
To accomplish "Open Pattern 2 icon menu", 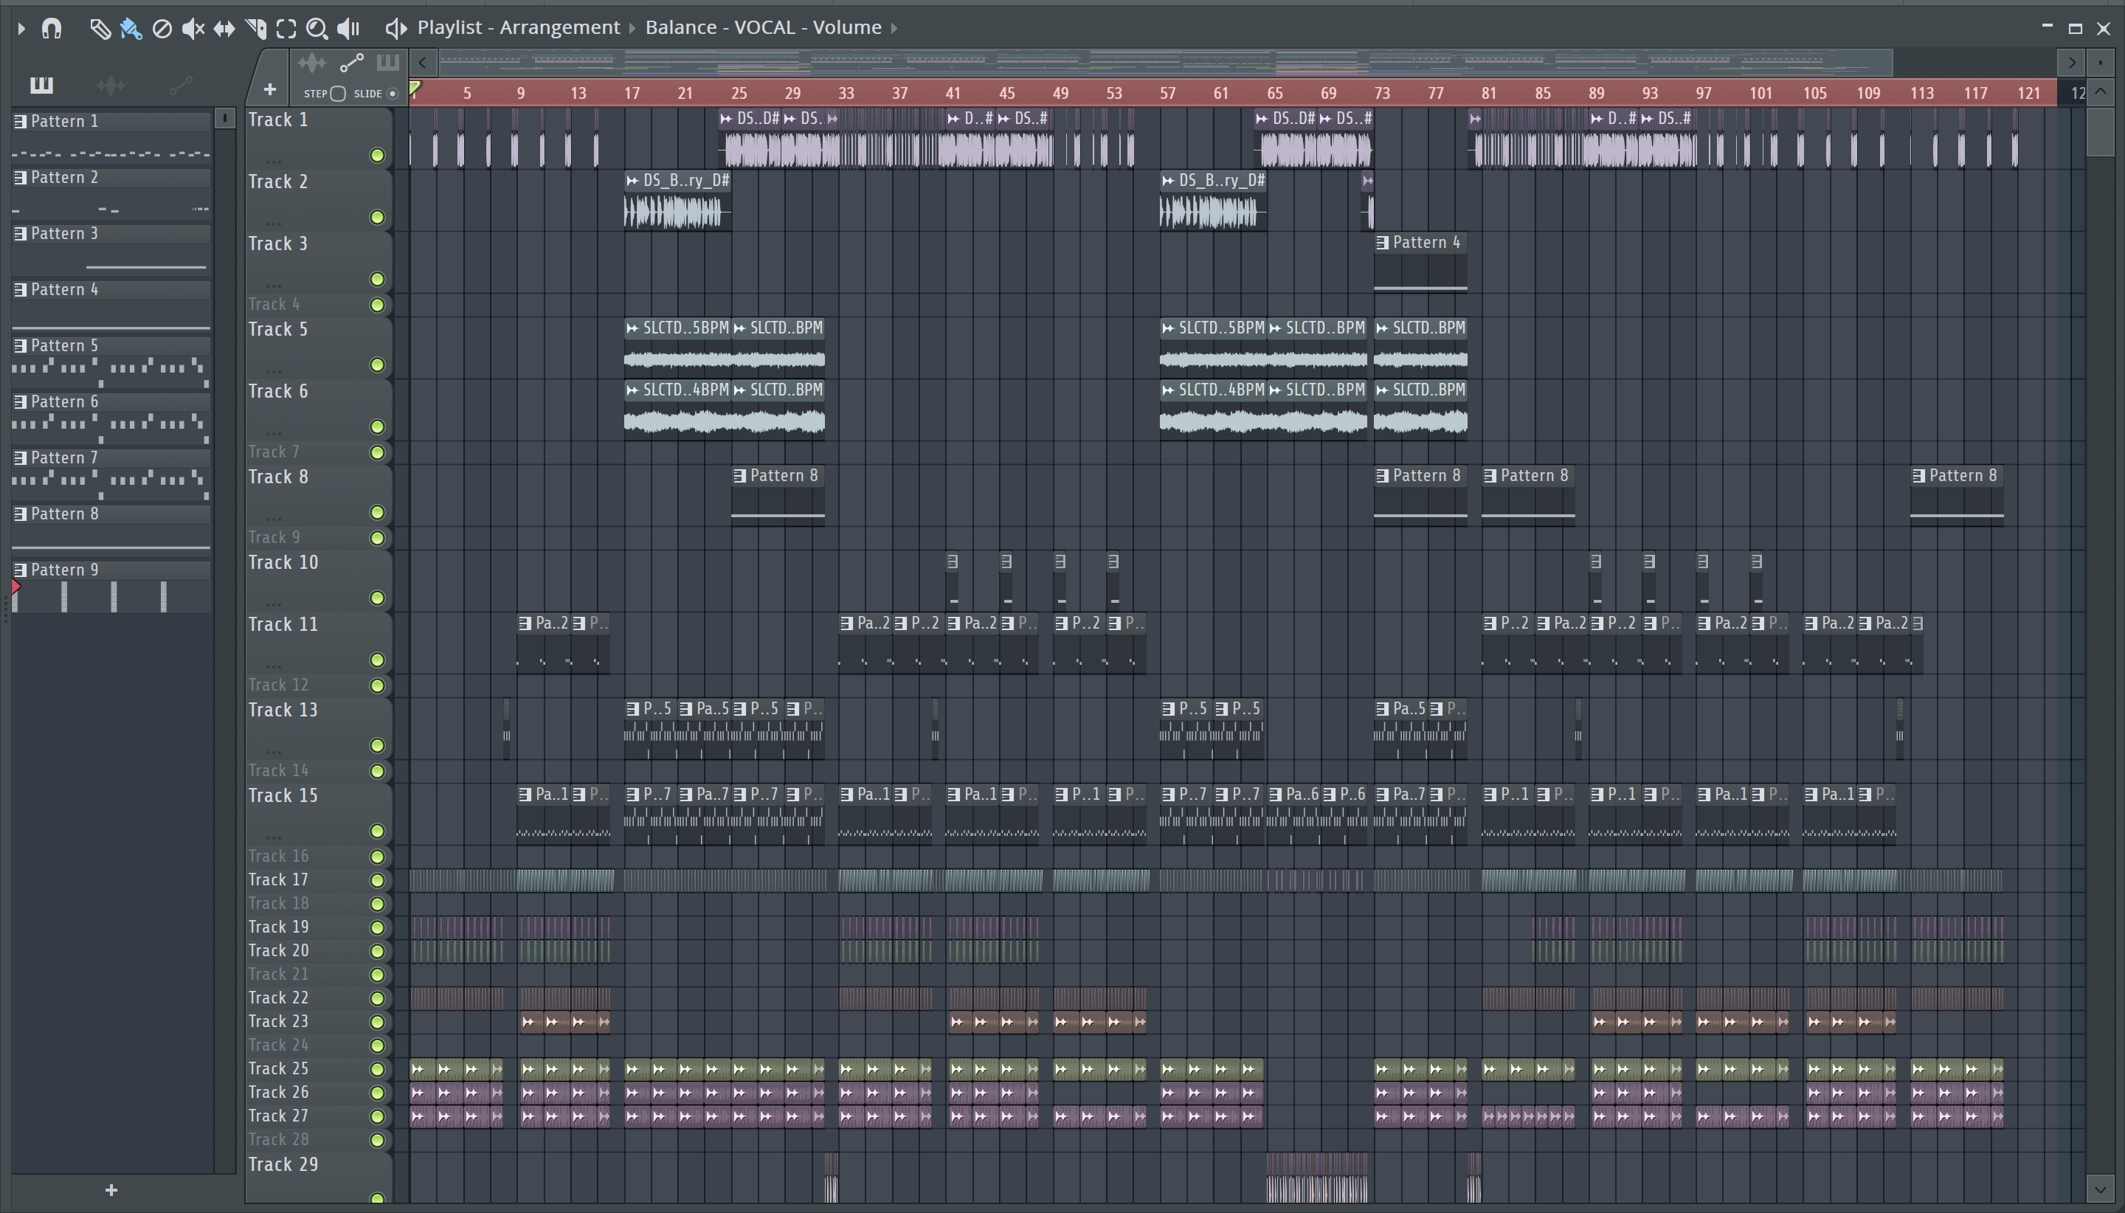I will (21, 178).
